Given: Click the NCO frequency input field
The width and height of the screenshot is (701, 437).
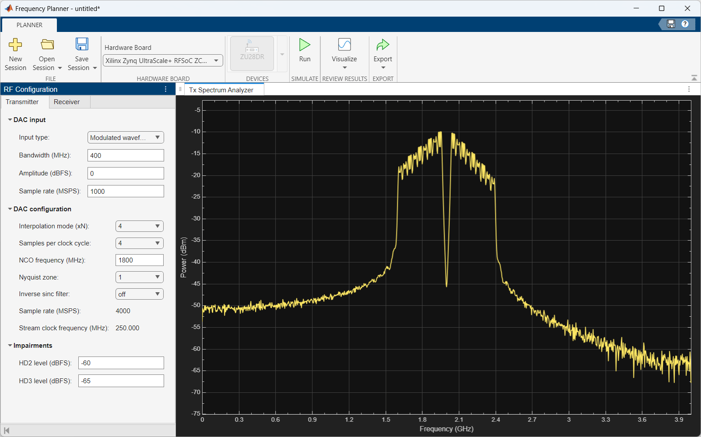Looking at the screenshot, I should [139, 260].
